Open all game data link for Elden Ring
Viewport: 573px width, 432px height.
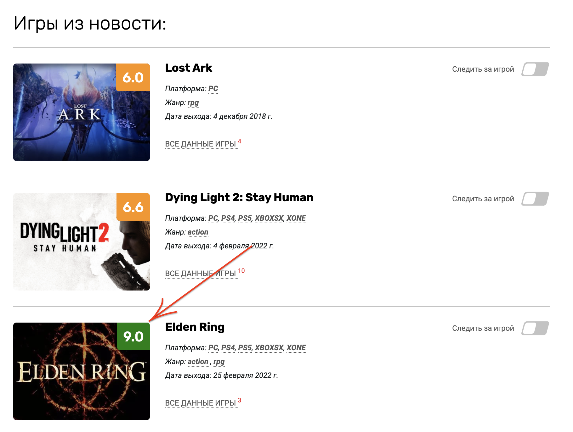[x=201, y=403]
